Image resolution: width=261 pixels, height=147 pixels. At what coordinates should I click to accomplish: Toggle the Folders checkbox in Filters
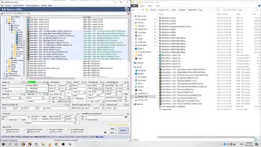click(33, 116)
